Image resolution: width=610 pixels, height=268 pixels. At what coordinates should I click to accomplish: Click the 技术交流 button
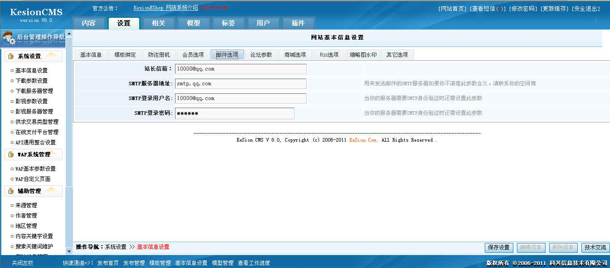tap(595, 248)
